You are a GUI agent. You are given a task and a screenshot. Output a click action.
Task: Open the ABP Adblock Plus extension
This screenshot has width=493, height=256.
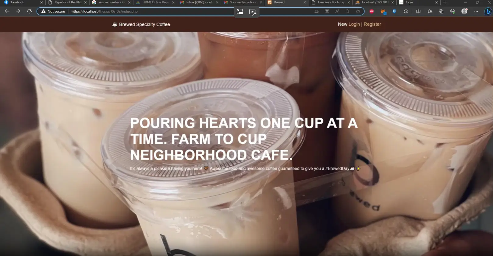pos(372,11)
